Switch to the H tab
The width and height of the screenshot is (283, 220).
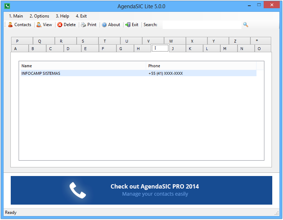click(x=143, y=48)
